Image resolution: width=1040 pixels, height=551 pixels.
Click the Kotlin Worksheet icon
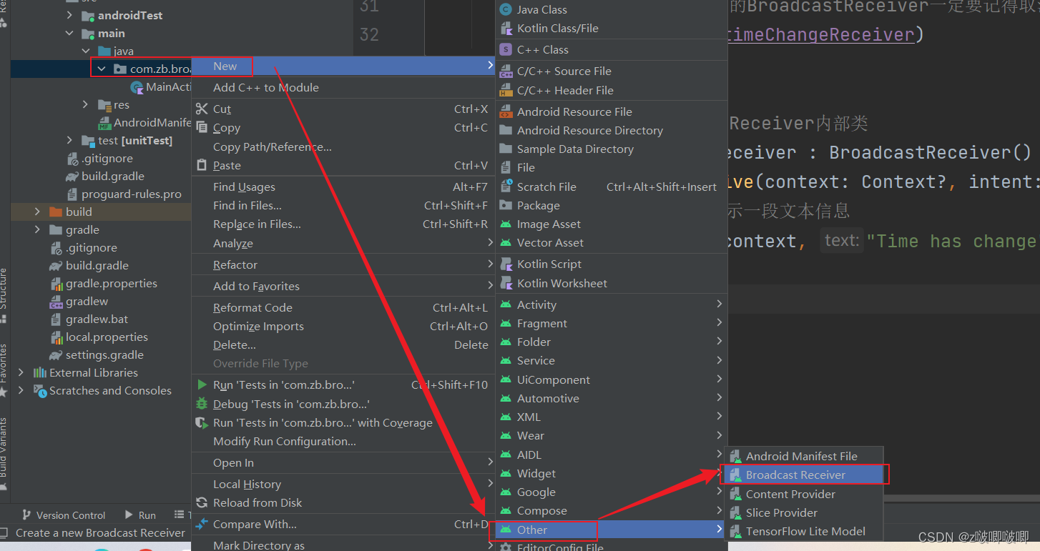(x=506, y=284)
